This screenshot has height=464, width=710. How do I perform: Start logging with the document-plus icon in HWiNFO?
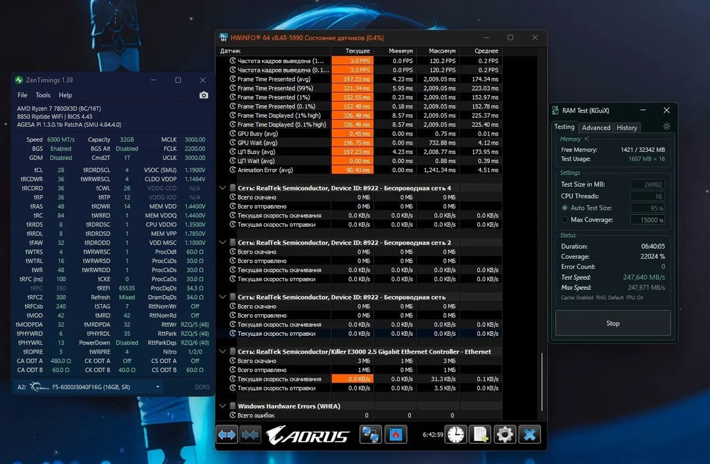click(480, 434)
